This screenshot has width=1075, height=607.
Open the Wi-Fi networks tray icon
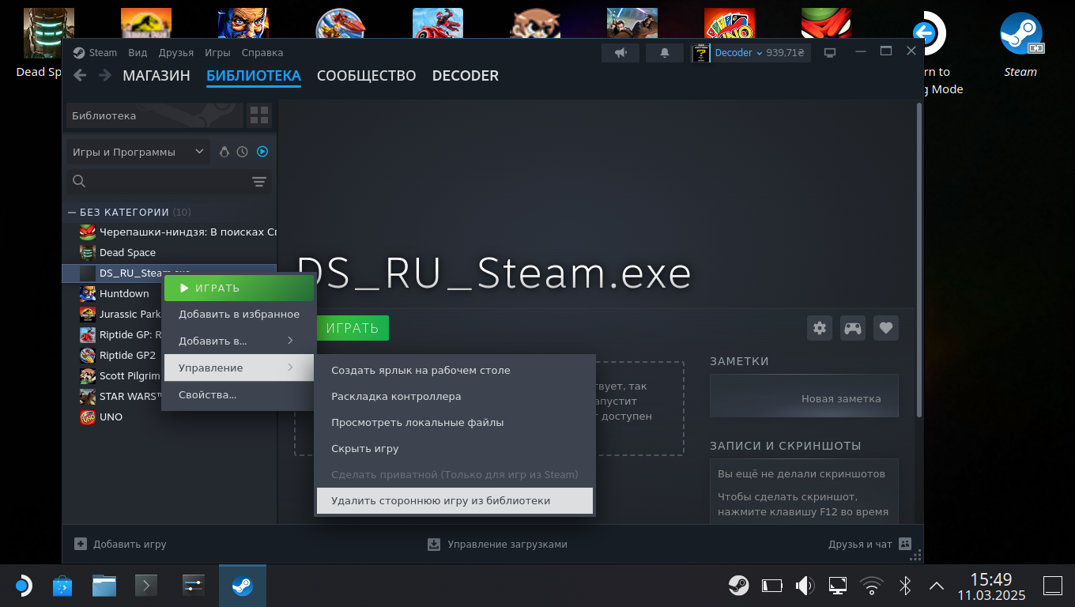click(x=872, y=586)
